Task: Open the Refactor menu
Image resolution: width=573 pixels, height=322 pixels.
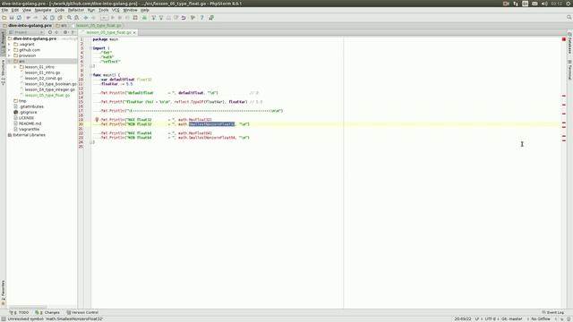Action: [76, 10]
